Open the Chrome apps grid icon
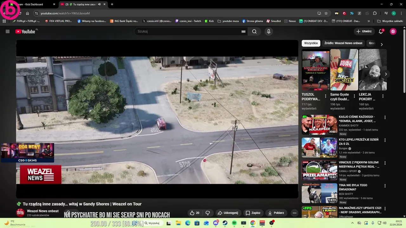This screenshot has width=406, height=228. tap(4, 21)
